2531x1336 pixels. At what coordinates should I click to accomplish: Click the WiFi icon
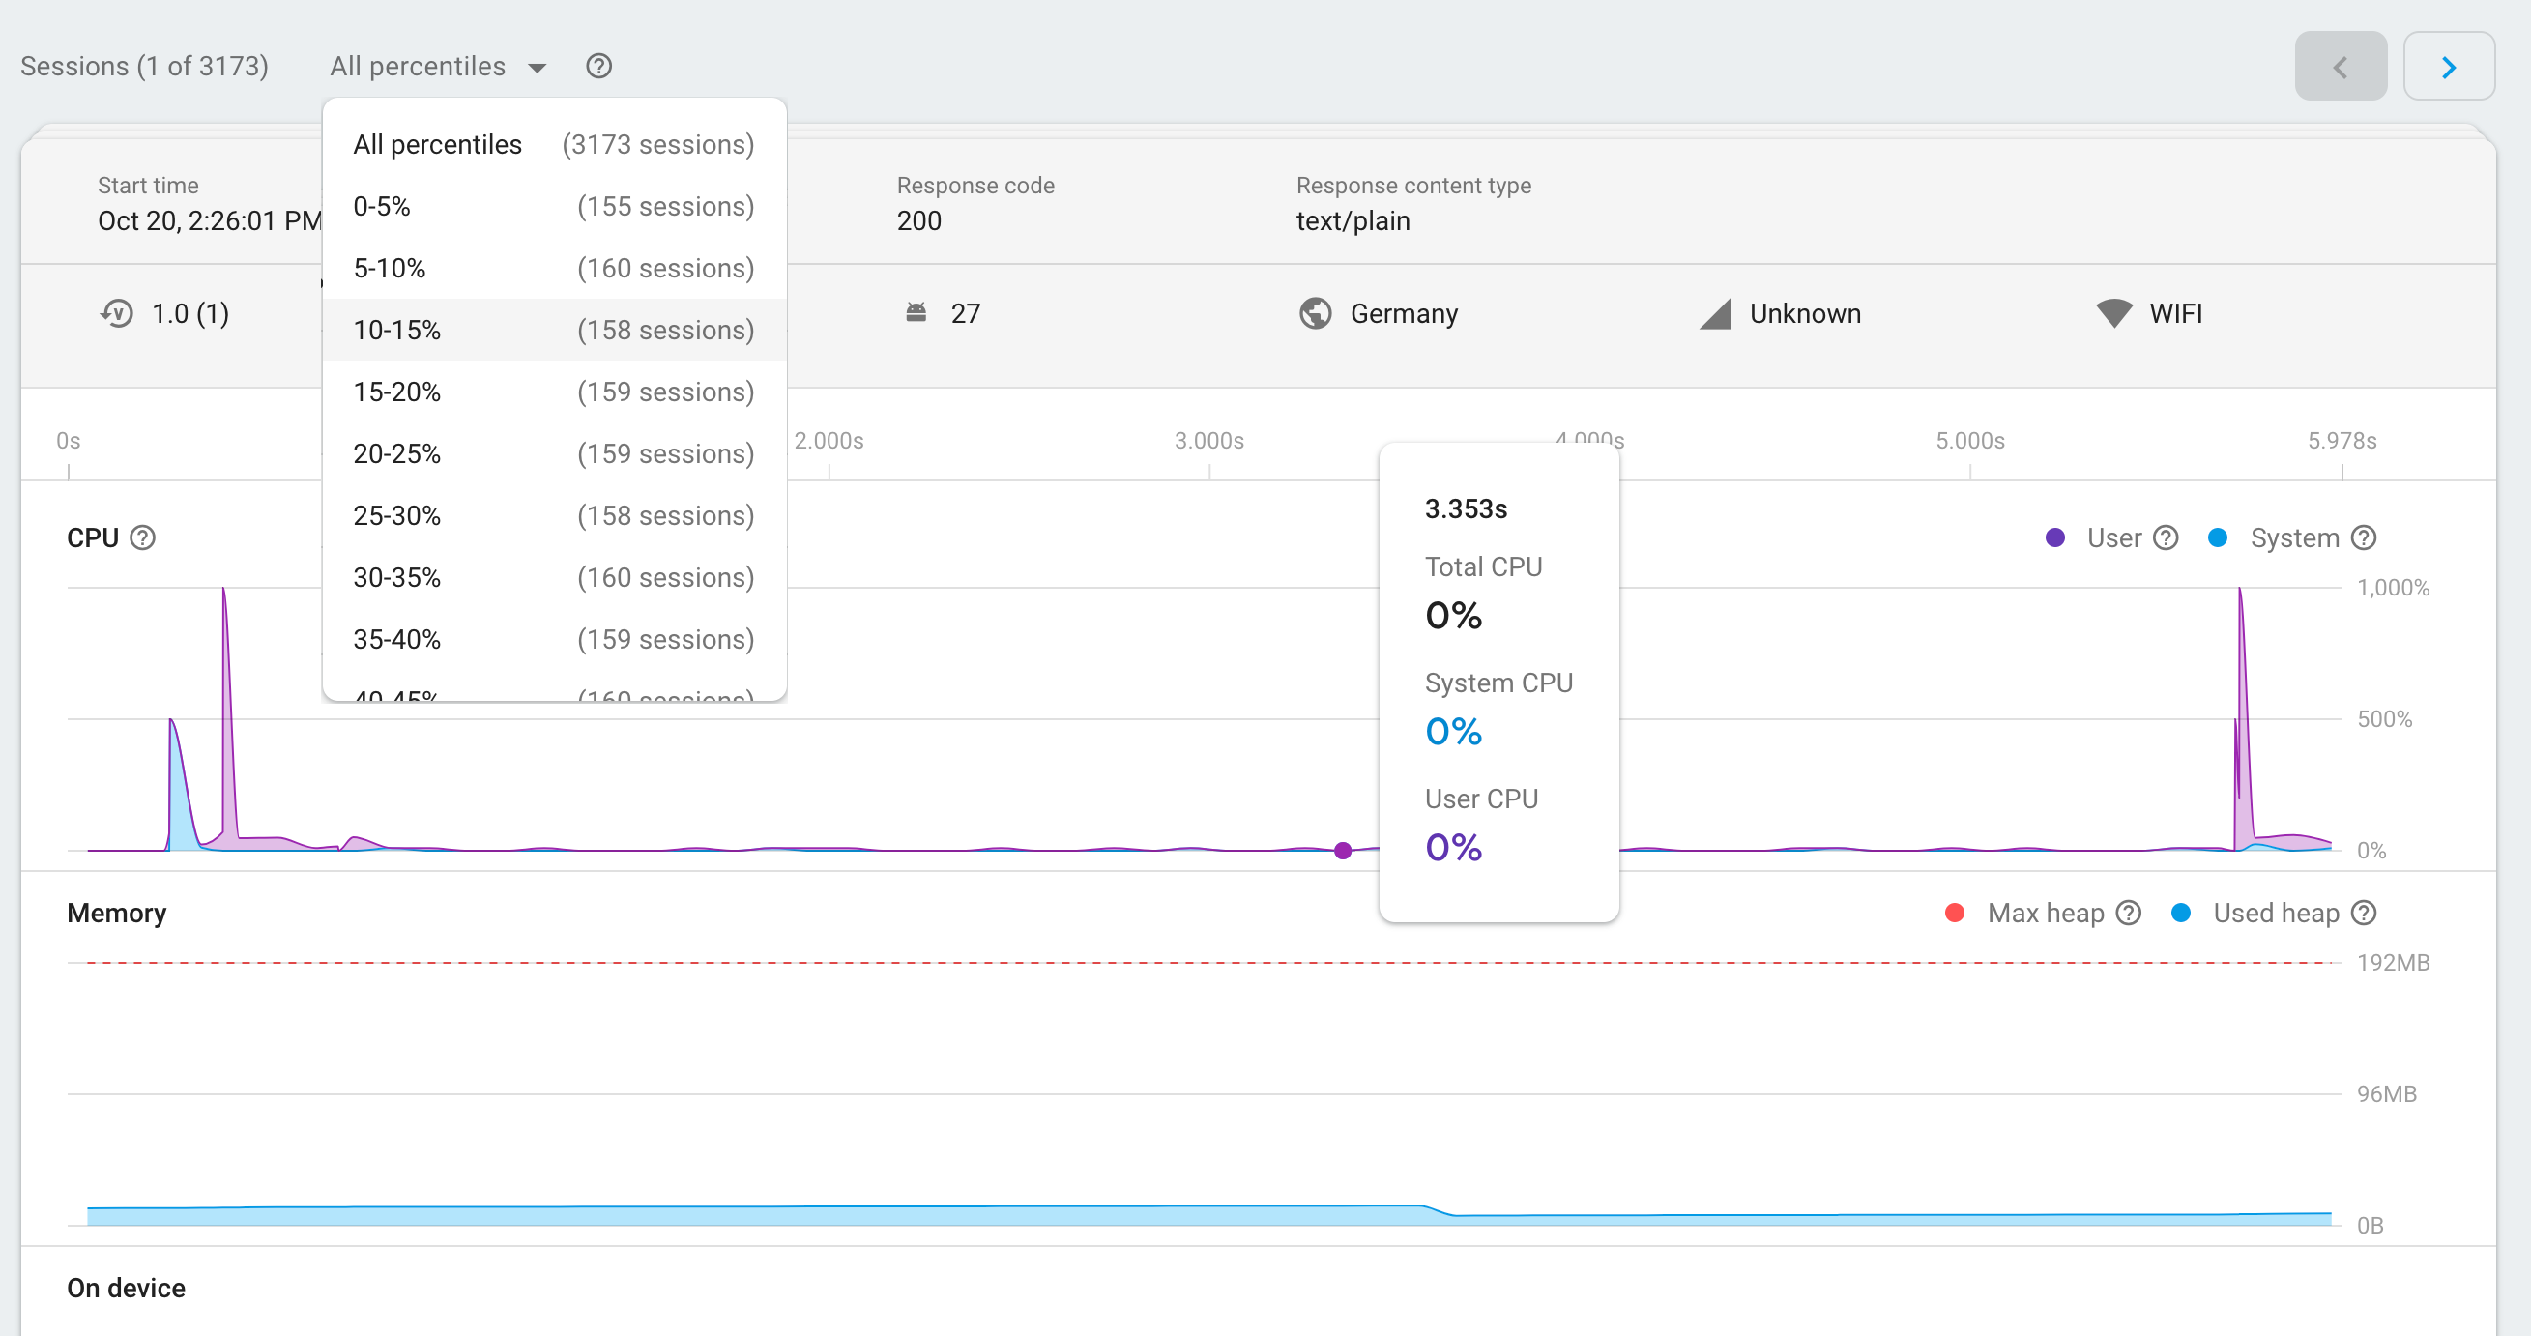pos(2114,313)
